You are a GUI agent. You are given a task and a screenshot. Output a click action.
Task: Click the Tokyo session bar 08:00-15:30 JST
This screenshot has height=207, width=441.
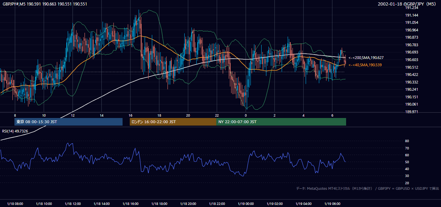click(68, 122)
